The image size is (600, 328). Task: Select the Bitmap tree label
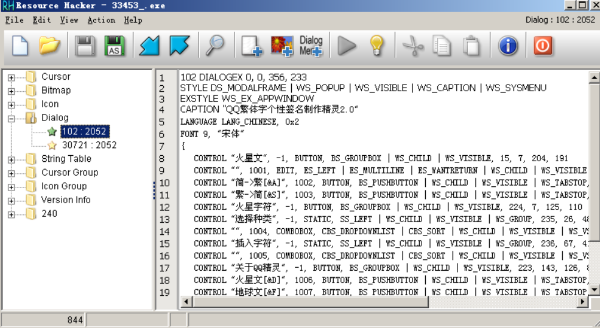tap(56, 90)
